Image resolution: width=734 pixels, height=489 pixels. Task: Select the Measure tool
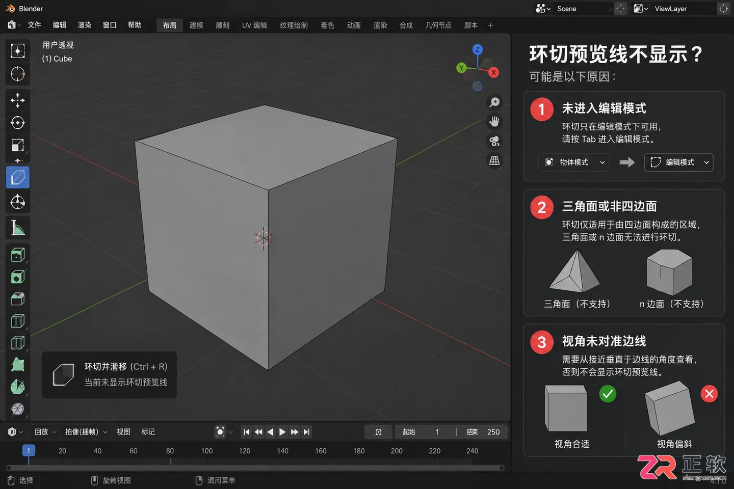click(18, 228)
